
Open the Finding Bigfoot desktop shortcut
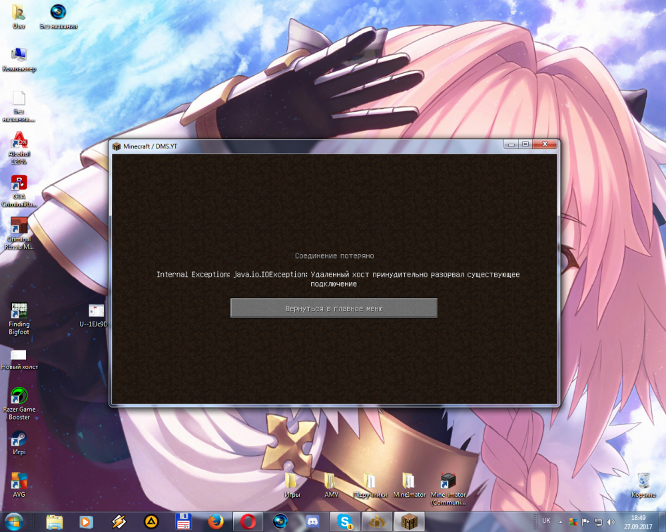(19, 311)
